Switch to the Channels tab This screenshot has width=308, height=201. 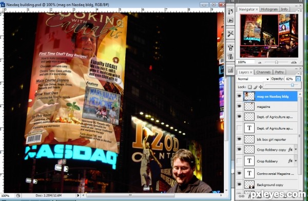point(263,72)
